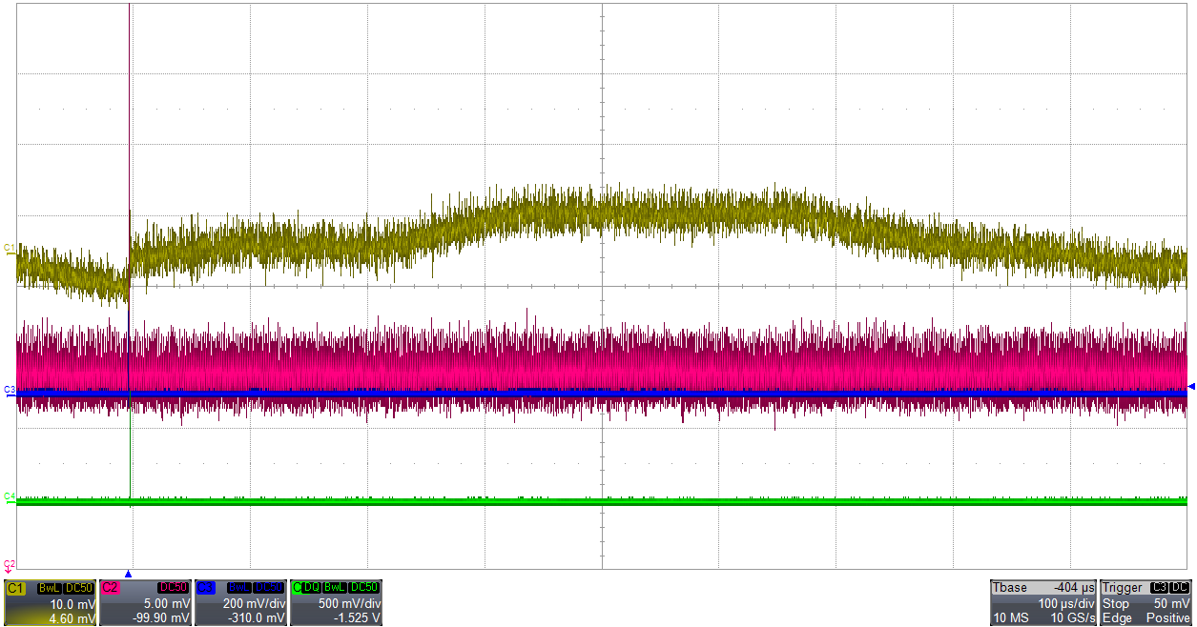This screenshot has height=627, width=1197.
Task: Select the pink C2 channel badge
Action: click(x=110, y=588)
